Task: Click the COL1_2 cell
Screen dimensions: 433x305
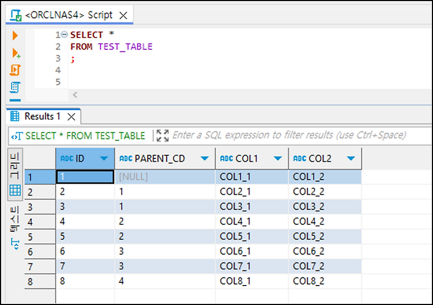Action: point(325,177)
